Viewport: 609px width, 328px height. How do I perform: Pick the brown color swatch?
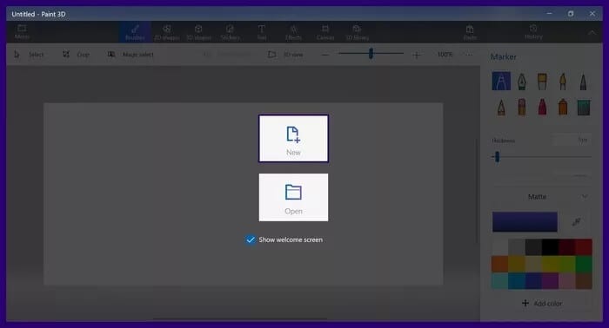point(584,281)
